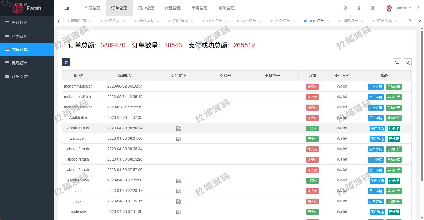Open the more options vertical dots icon
Viewport: 424px width, 220px height.
418,8
